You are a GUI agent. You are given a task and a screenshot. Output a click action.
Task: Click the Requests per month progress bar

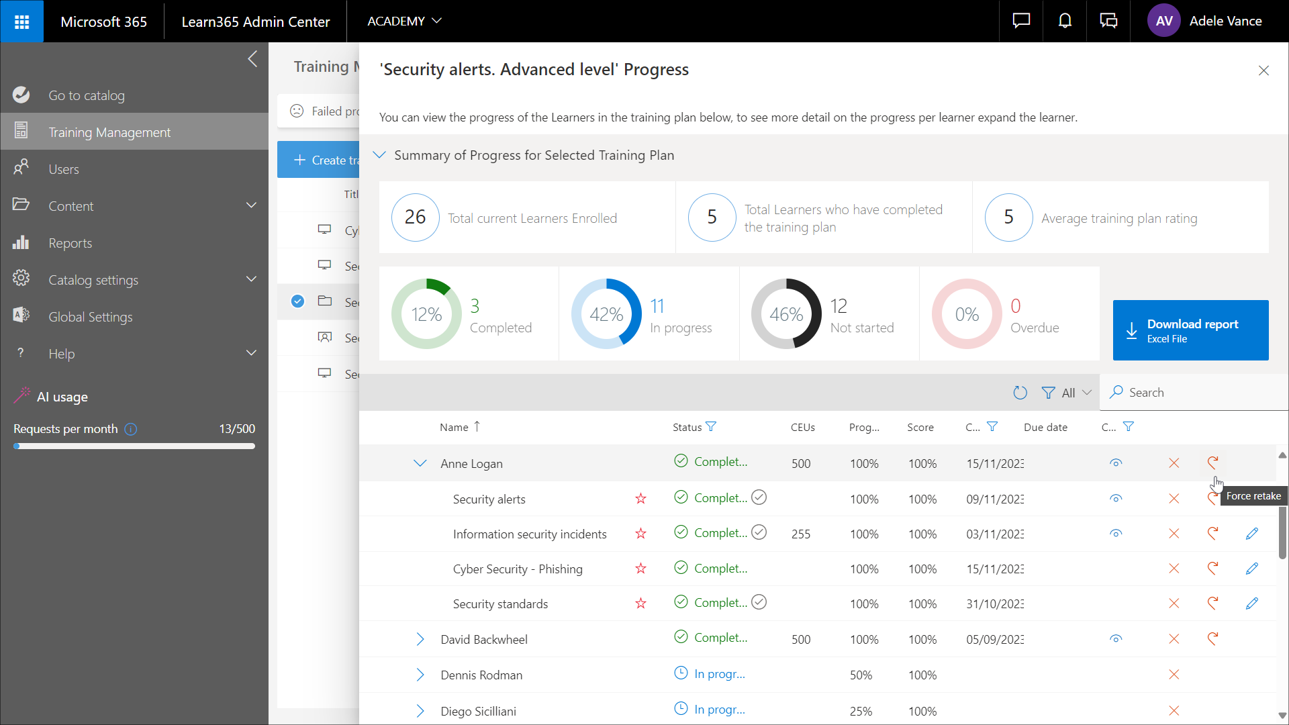[134, 446]
